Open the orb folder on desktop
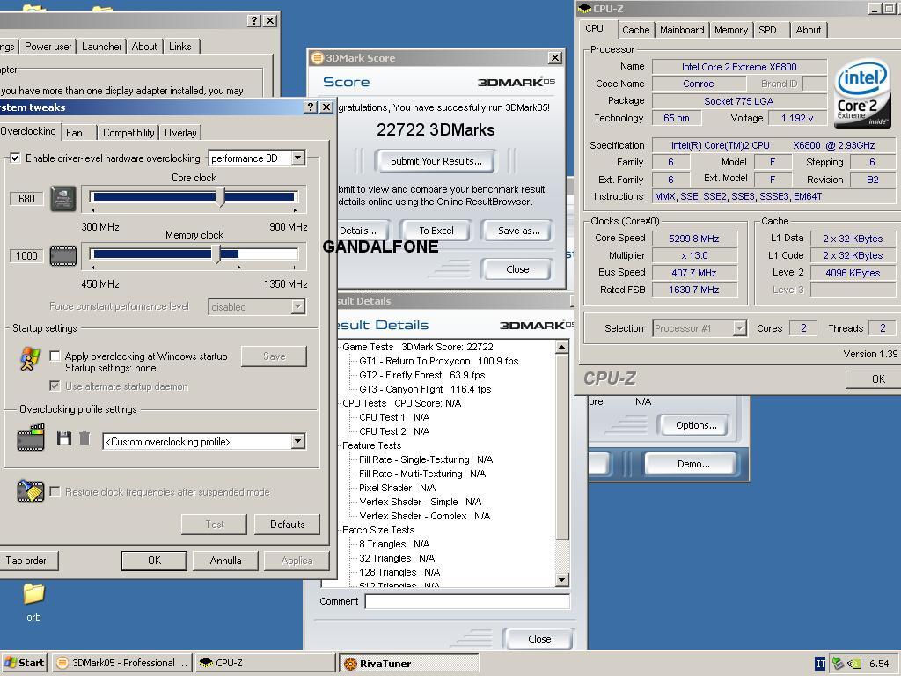 click(x=34, y=602)
